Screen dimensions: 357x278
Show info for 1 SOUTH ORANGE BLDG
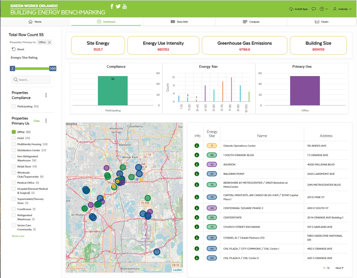coord(197,155)
